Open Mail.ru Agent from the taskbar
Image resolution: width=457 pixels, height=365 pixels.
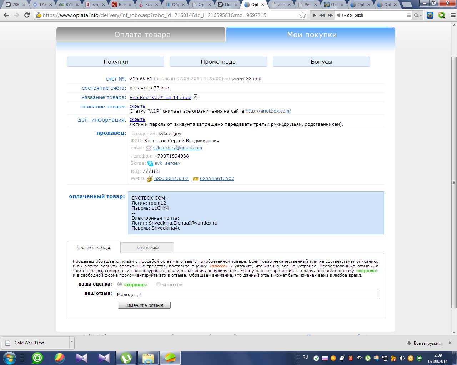coord(37,358)
